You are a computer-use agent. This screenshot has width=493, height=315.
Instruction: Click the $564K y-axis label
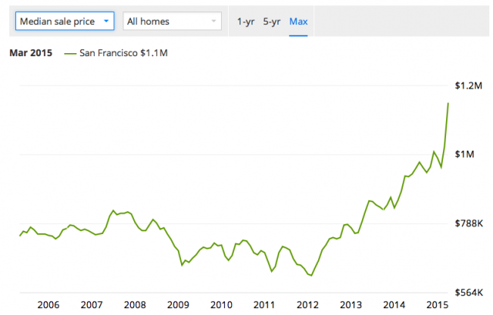467,293
